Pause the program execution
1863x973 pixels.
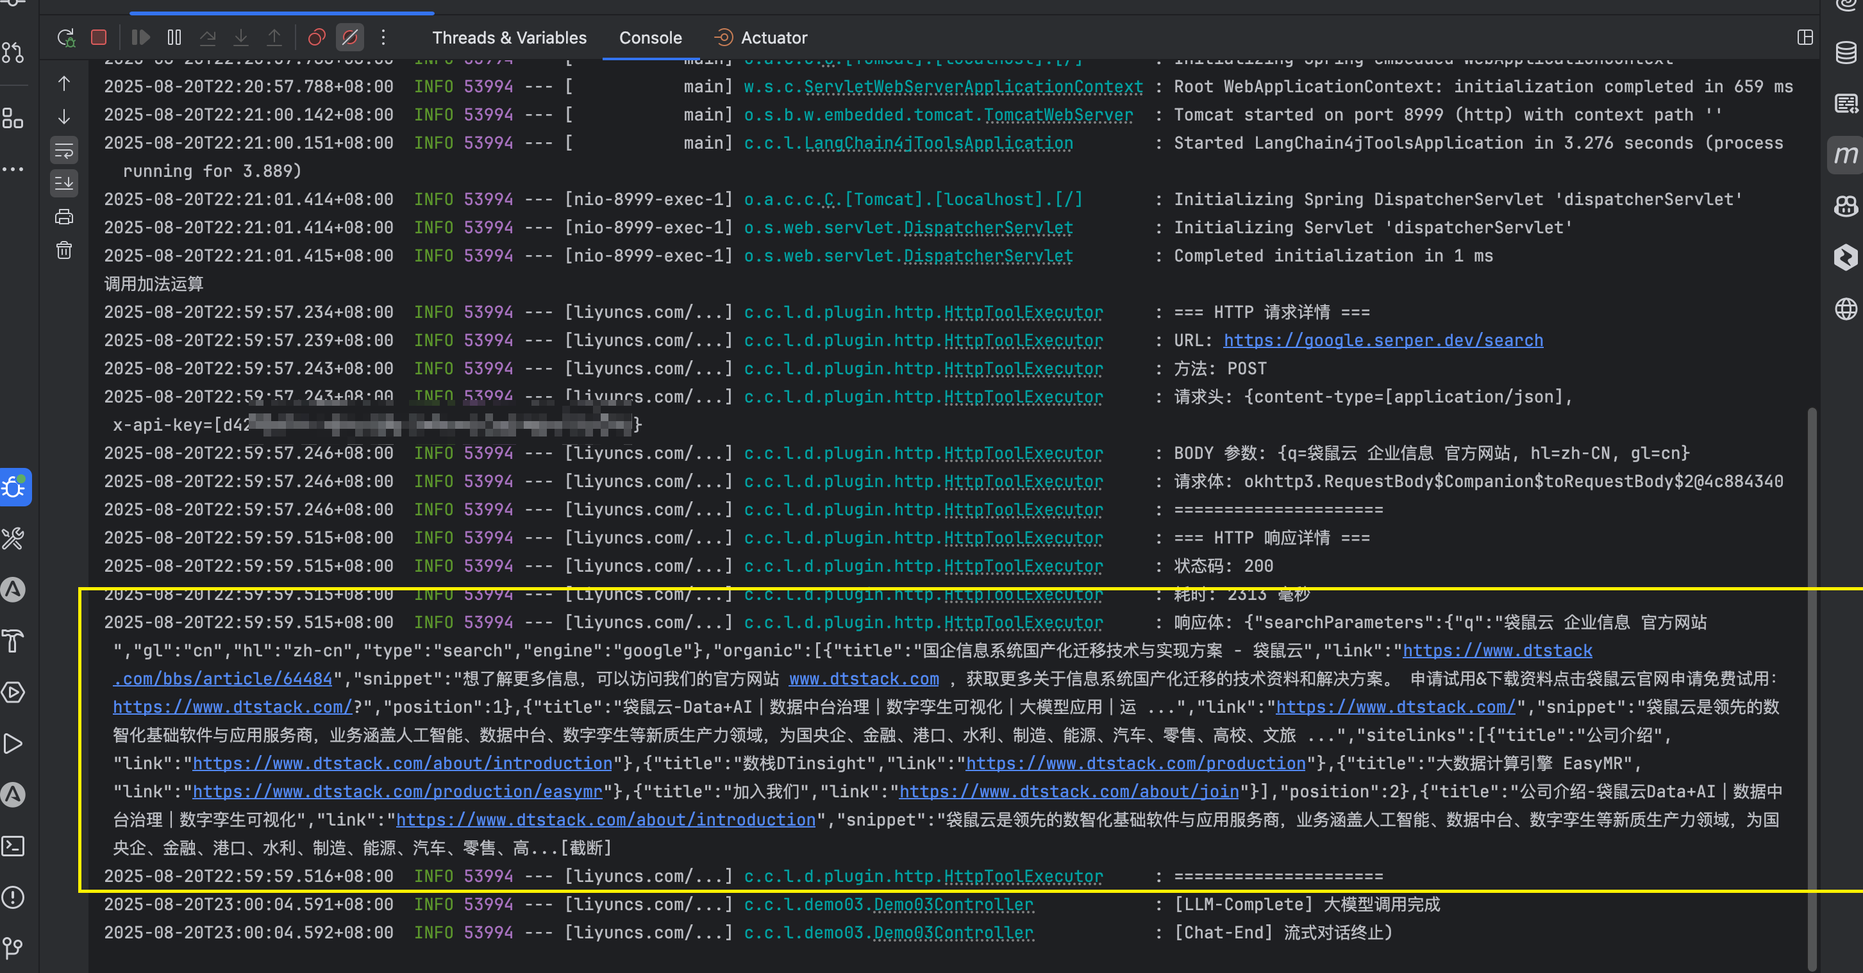point(174,38)
